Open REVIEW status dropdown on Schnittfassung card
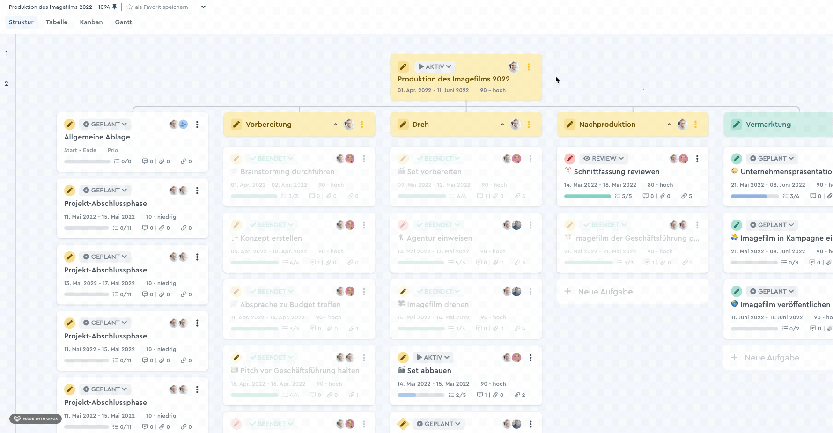 coord(604,159)
